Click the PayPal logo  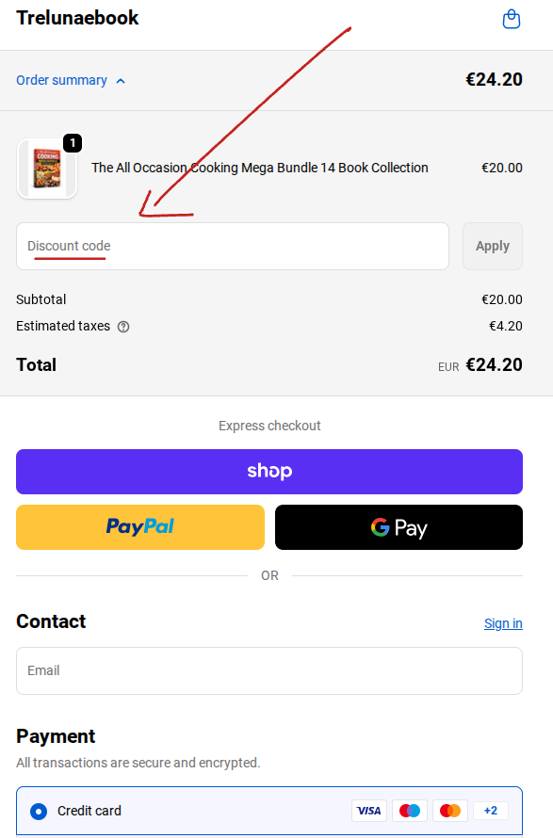click(x=139, y=526)
